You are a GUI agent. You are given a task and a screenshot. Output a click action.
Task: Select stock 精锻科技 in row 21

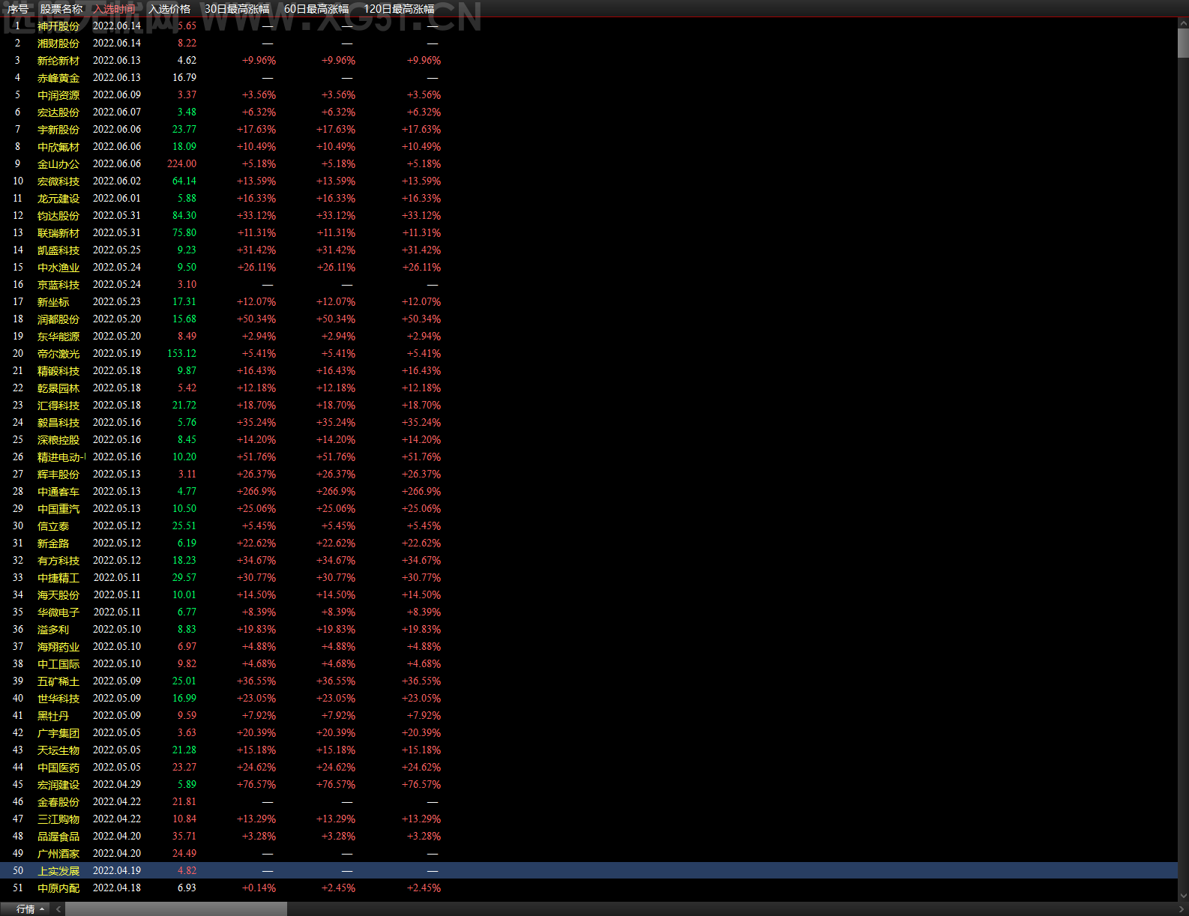58,371
